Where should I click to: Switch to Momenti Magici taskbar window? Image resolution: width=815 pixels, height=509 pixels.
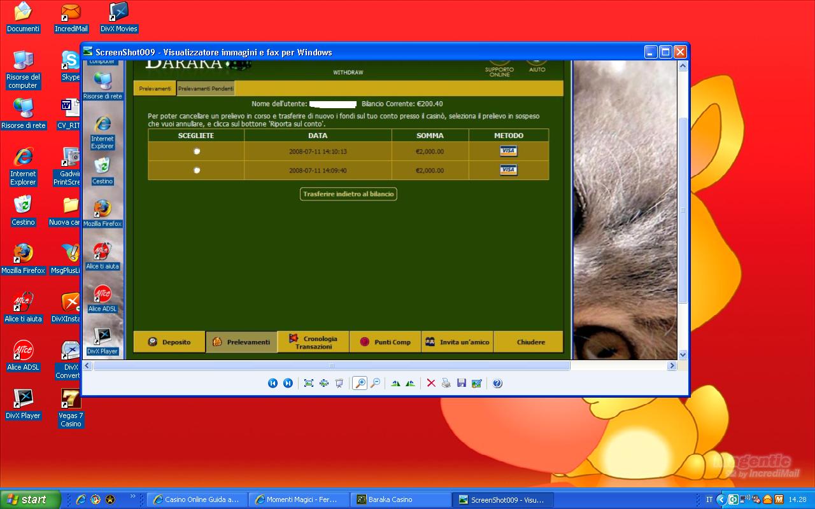[x=299, y=499]
